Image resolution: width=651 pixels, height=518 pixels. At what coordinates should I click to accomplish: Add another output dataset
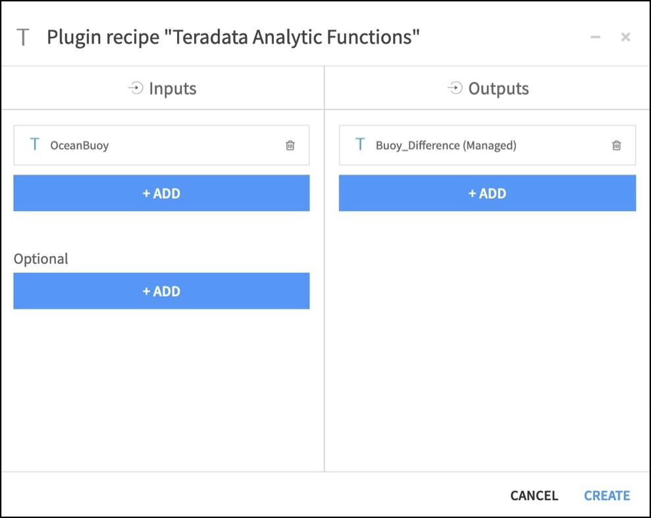[487, 193]
